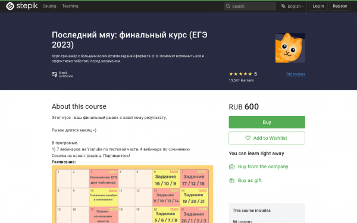The height and width of the screenshot is (223, 357).
Task: Click the green Buy button
Action: click(x=267, y=122)
